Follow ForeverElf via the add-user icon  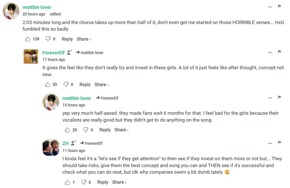click(x=69, y=52)
